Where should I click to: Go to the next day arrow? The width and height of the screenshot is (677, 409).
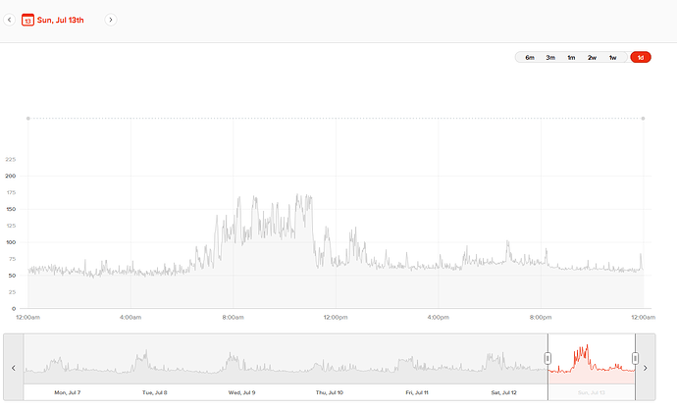pyautogui.click(x=111, y=20)
